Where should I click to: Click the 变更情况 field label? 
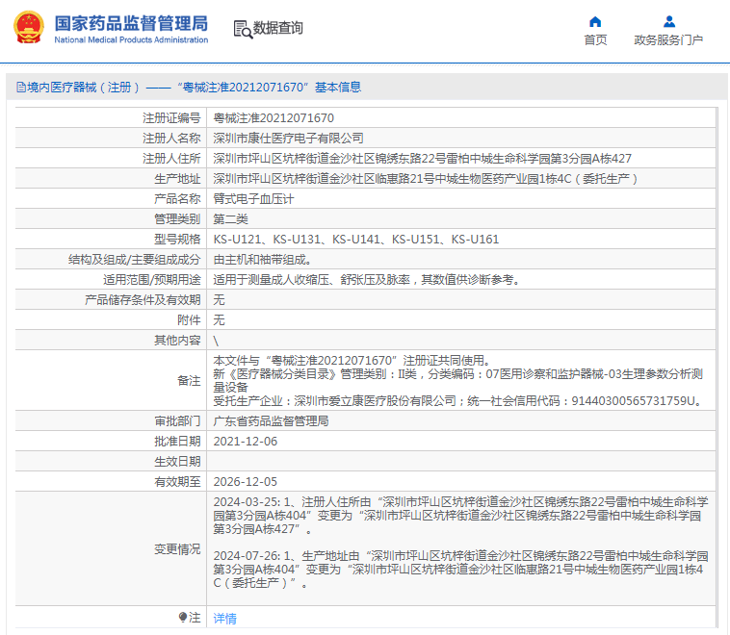click(x=177, y=549)
